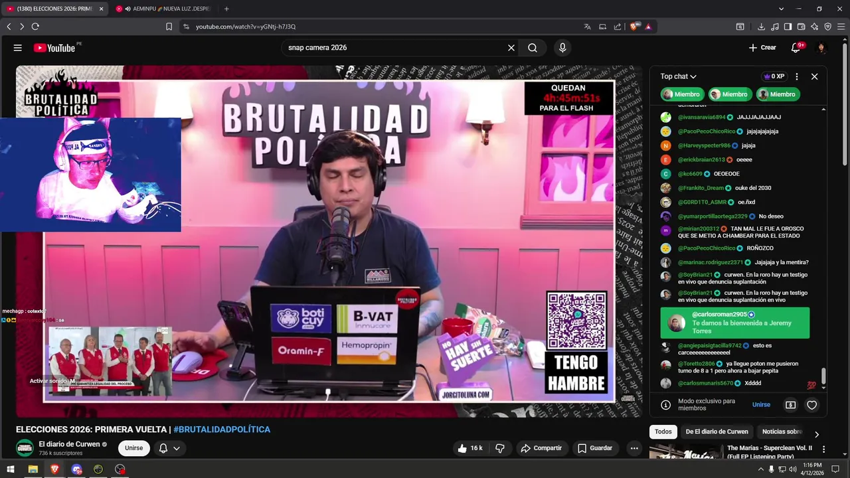The image size is (850, 478).
Task: Expand the Top chat mode dropdown
Action: click(x=678, y=76)
